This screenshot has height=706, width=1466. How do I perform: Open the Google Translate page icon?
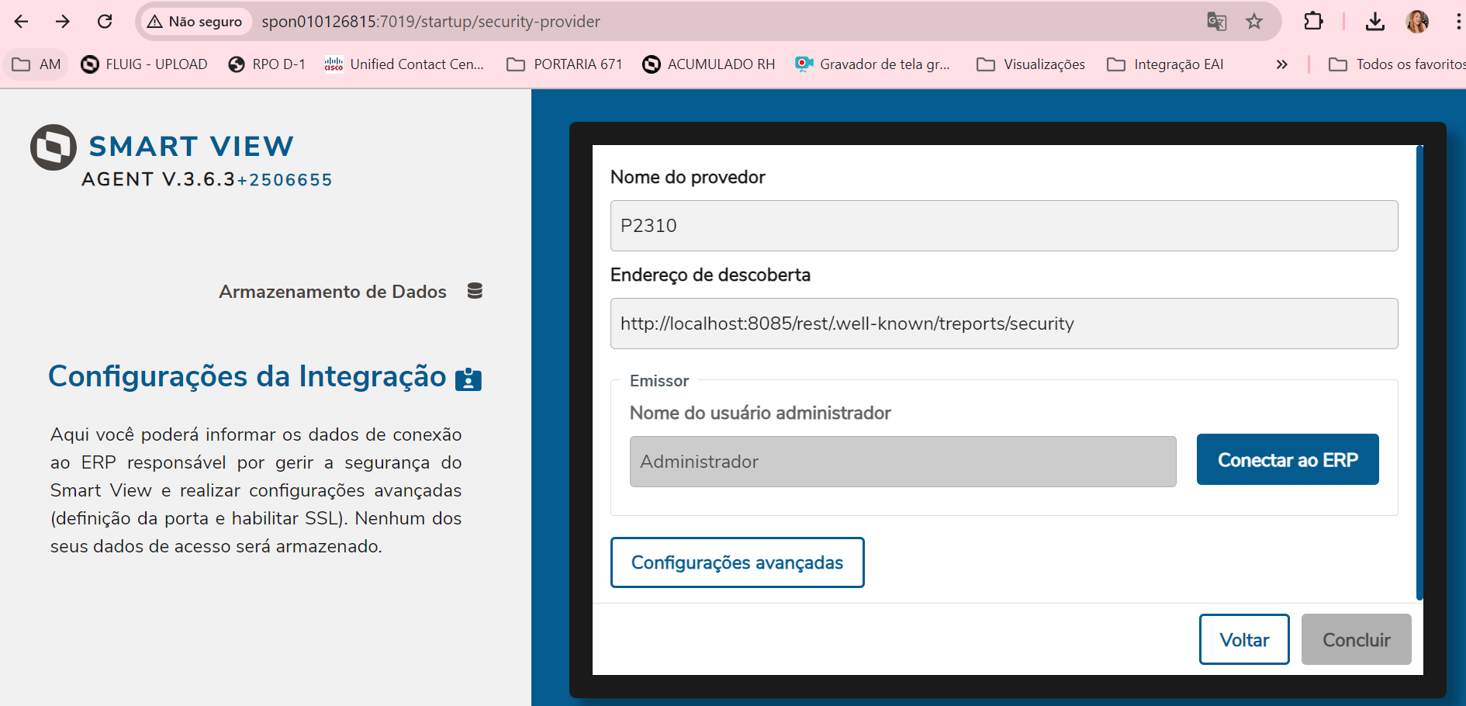pyautogui.click(x=1216, y=22)
